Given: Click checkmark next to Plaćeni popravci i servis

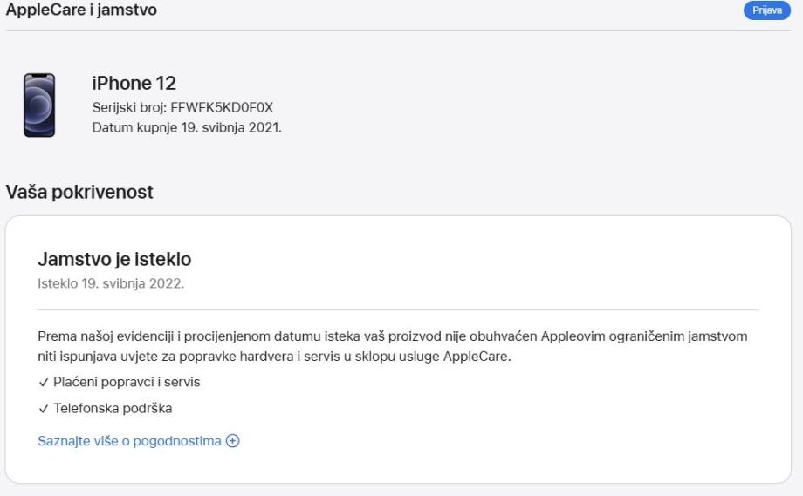Looking at the screenshot, I should pos(42,383).
